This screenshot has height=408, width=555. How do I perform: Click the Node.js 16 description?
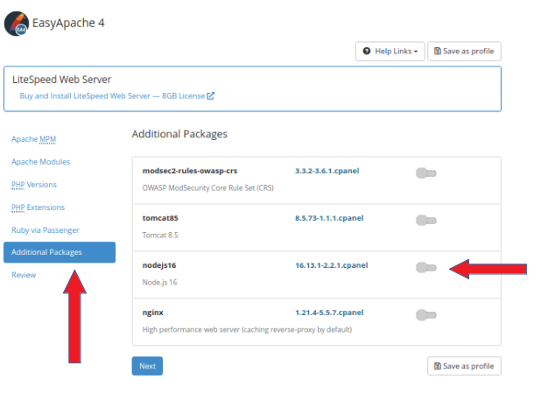click(x=159, y=283)
